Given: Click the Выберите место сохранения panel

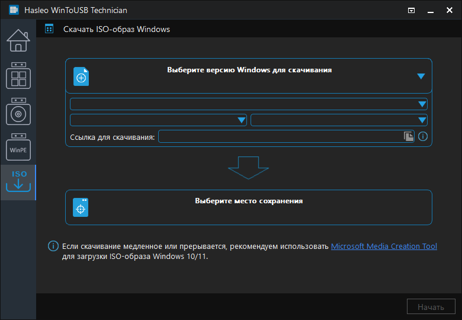Looking at the screenshot, I should click(x=249, y=207).
